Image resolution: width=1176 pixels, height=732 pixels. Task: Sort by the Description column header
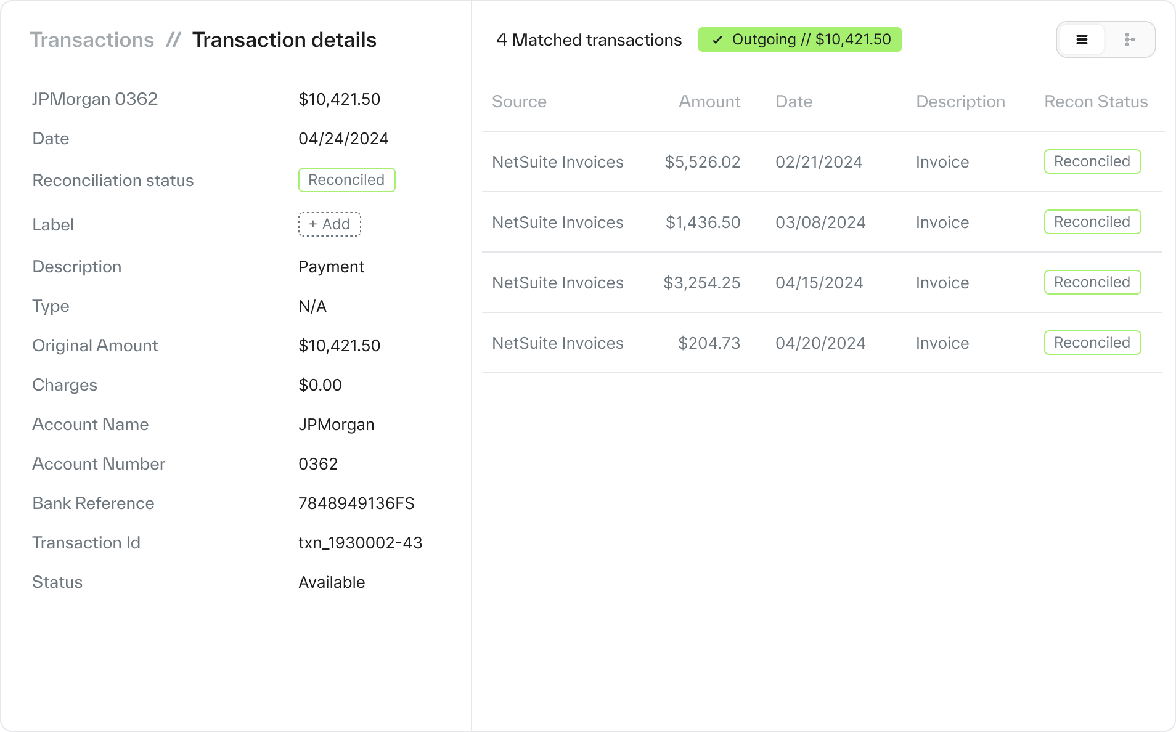[x=960, y=102]
